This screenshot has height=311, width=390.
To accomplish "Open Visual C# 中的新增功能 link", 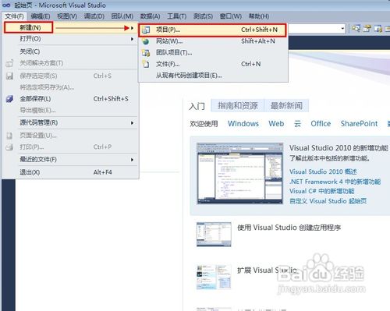I will (321, 191).
